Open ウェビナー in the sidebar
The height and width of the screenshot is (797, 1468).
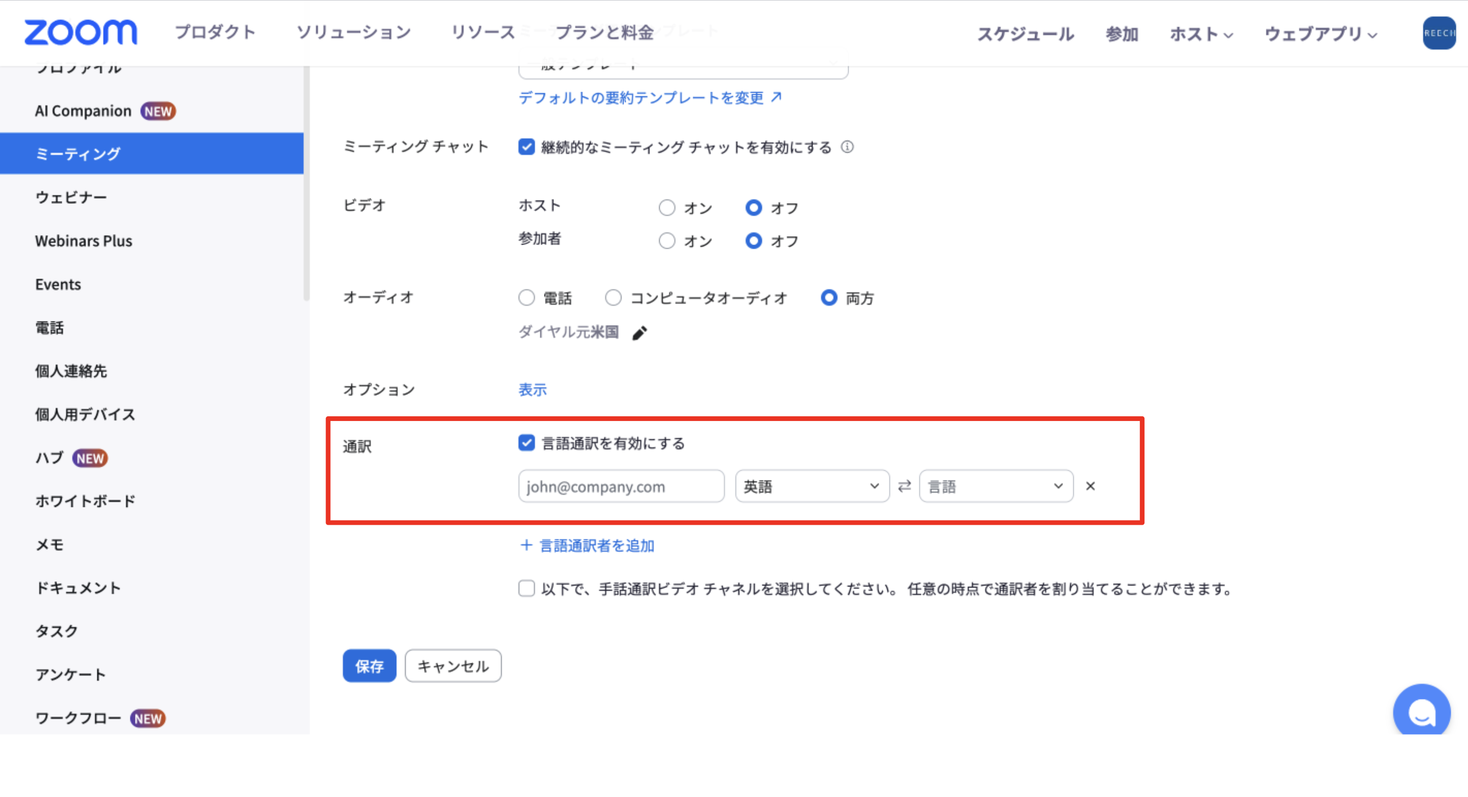71,197
